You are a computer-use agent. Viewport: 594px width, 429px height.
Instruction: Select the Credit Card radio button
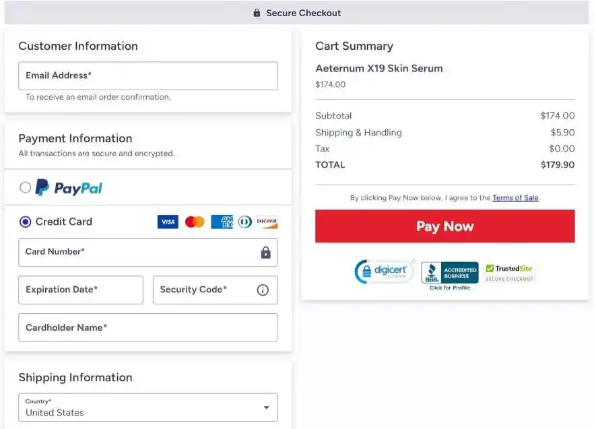point(25,222)
